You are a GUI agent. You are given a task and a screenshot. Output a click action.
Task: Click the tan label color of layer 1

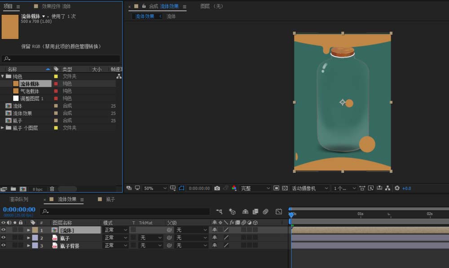[35, 230]
